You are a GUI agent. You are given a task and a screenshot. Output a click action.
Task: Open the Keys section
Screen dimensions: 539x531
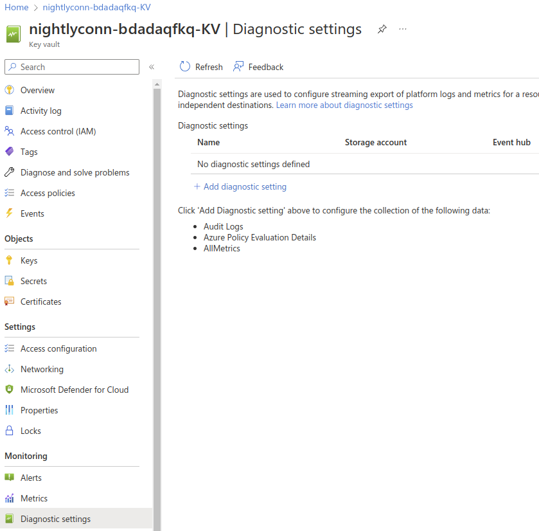pyautogui.click(x=29, y=260)
